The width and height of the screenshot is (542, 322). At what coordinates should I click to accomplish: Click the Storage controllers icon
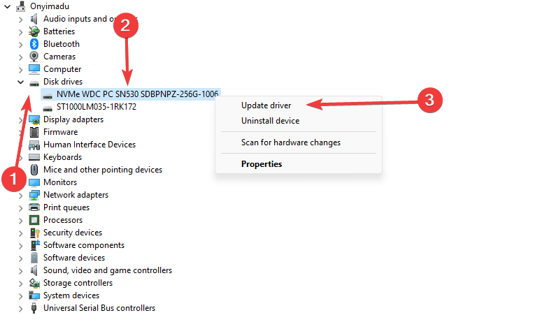[34, 283]
